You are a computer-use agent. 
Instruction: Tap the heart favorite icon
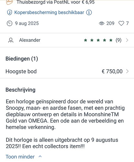coord(121,23)
